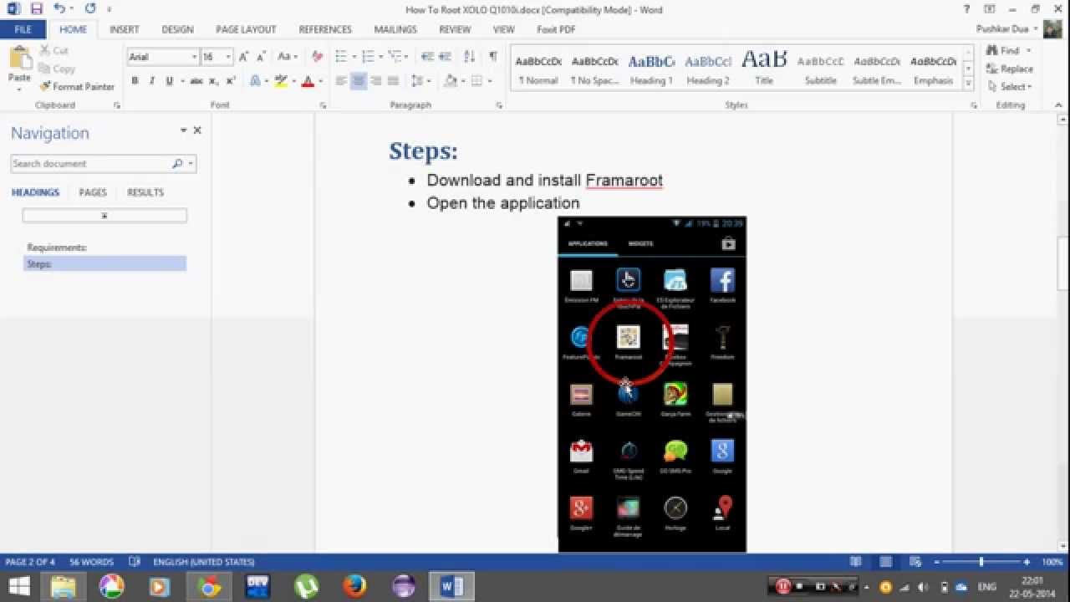Viewport: 1070px width, 602px height.
Task: Apply subscript formatting
Action: (x=213, y=81)
